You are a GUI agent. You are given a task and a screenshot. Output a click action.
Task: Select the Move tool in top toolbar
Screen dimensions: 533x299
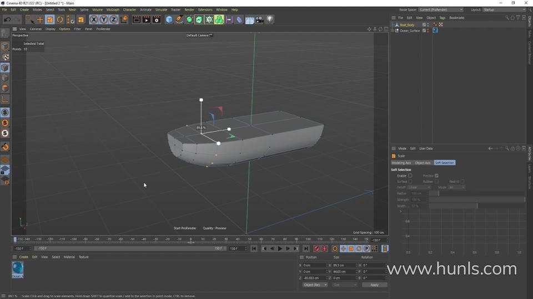(40, 19)
